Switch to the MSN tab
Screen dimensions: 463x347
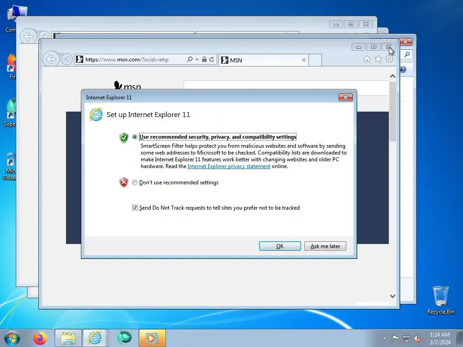[x=263, y=60]
